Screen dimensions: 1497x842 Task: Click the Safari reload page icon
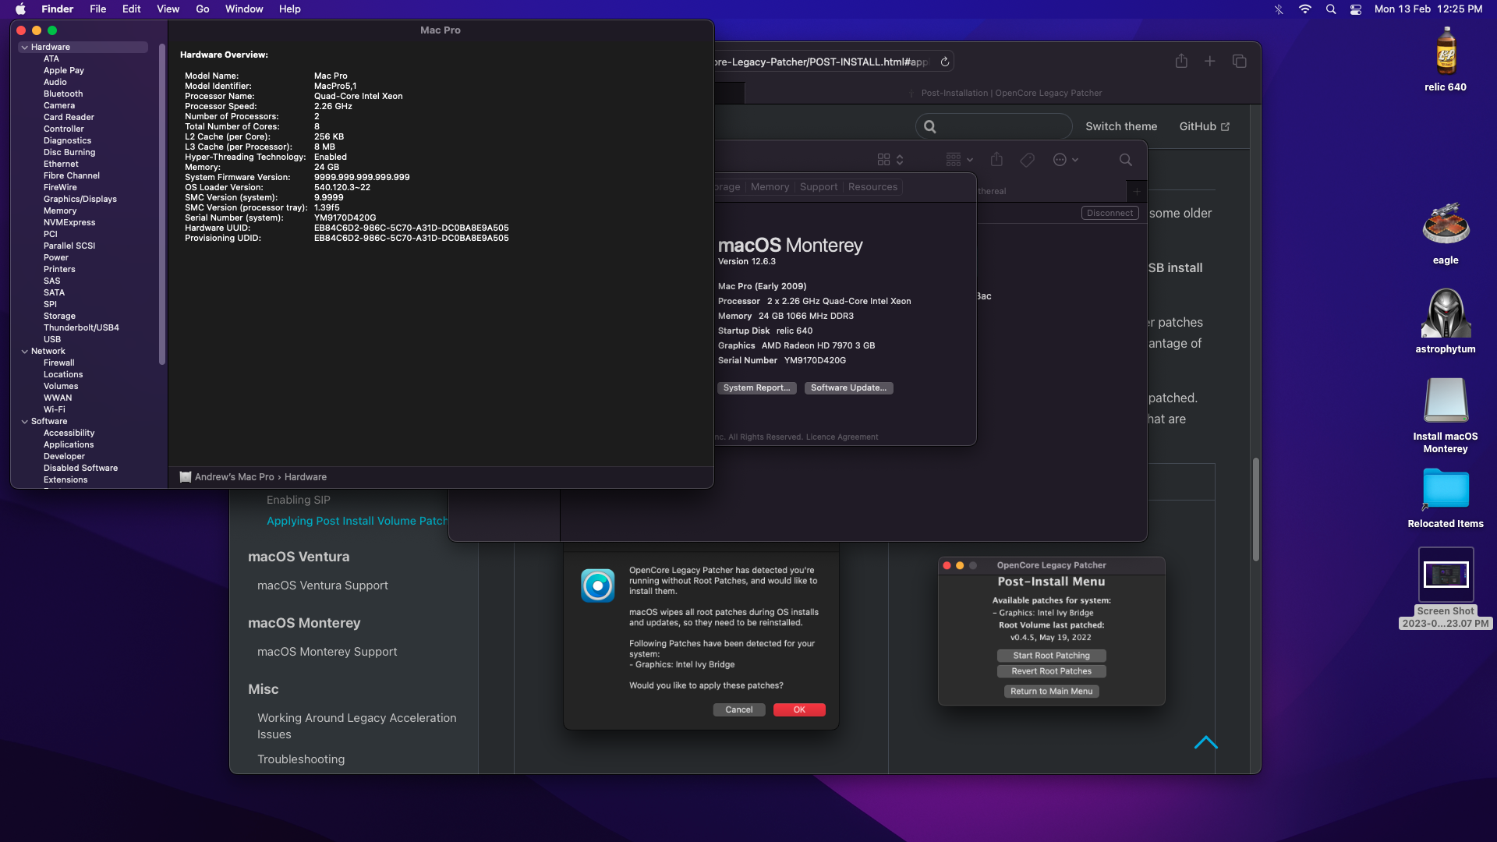(944, 62)
